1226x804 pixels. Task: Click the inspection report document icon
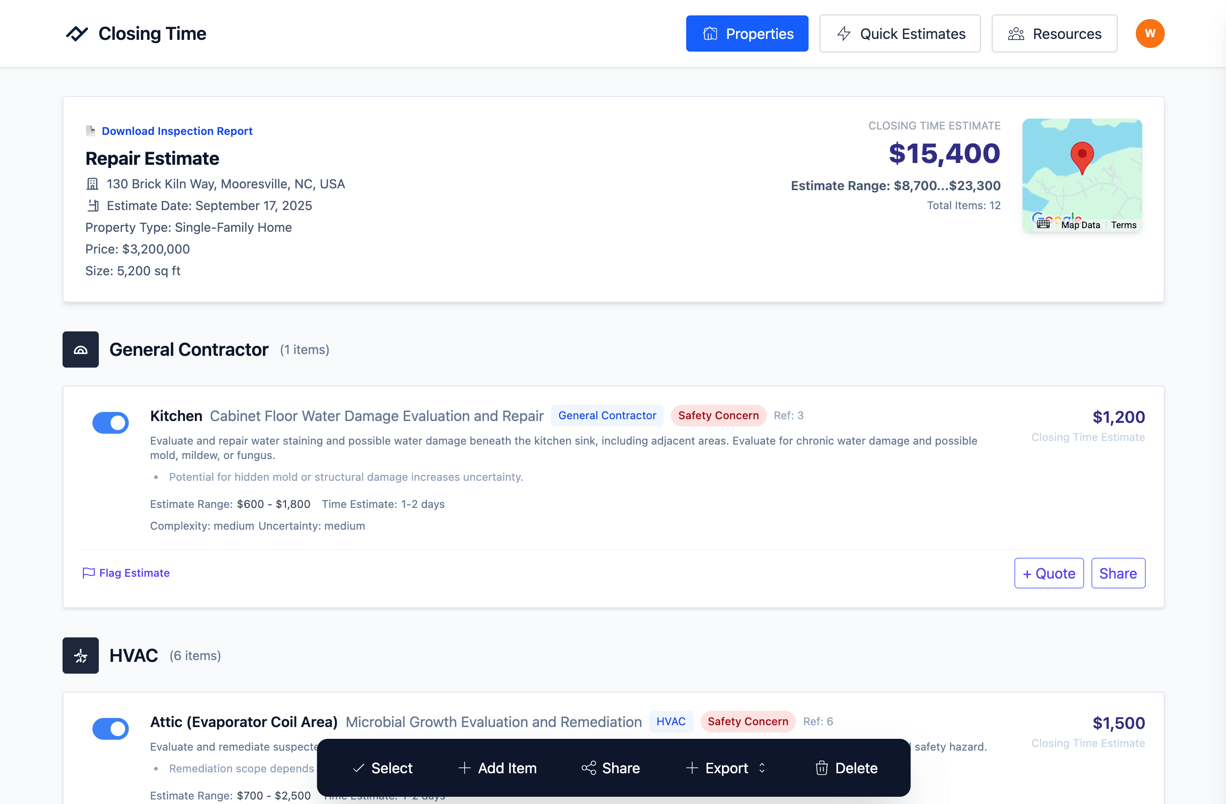click(91, 131)
